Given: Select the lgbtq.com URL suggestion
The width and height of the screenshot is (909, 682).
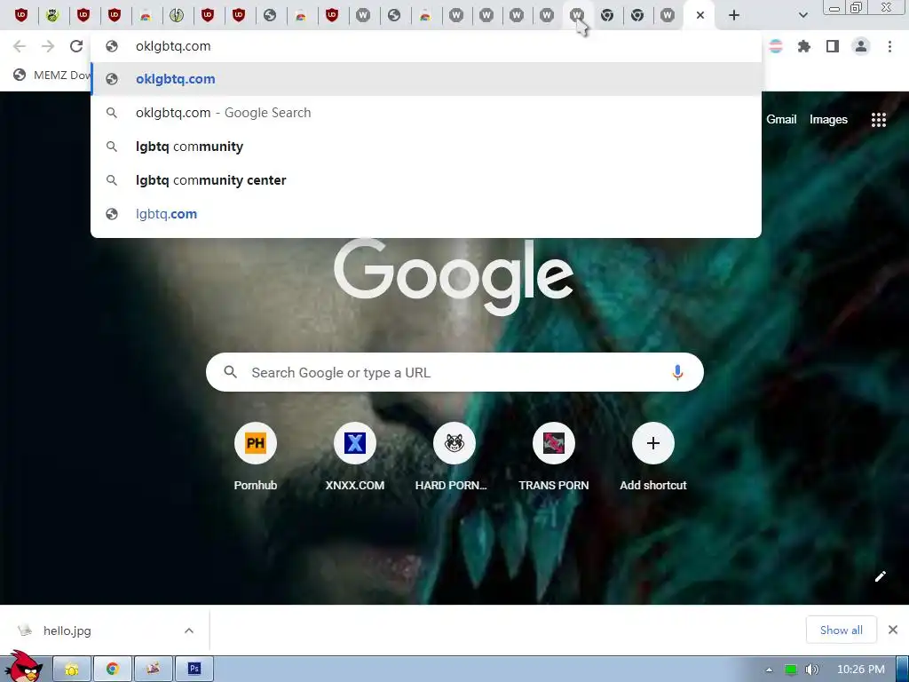Looking at the screenshot, I should (425, 213).
